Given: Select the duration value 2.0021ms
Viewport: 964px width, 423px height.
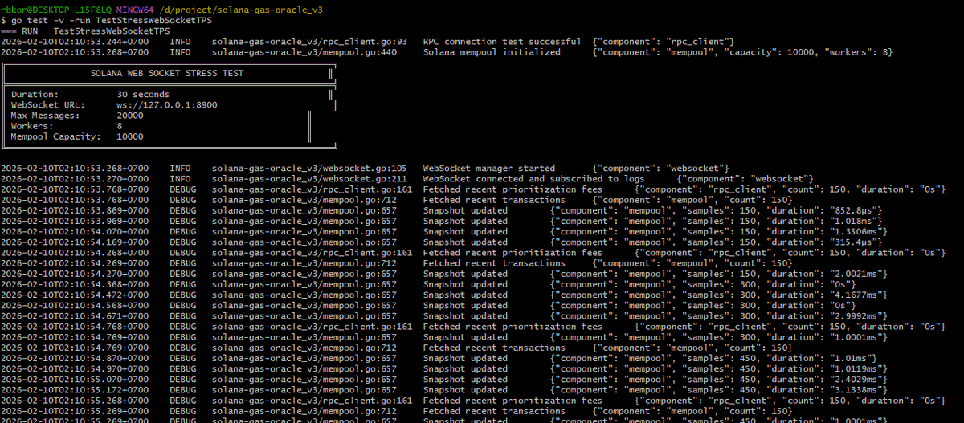Looking at the screenshot, I should pos(856,274).
